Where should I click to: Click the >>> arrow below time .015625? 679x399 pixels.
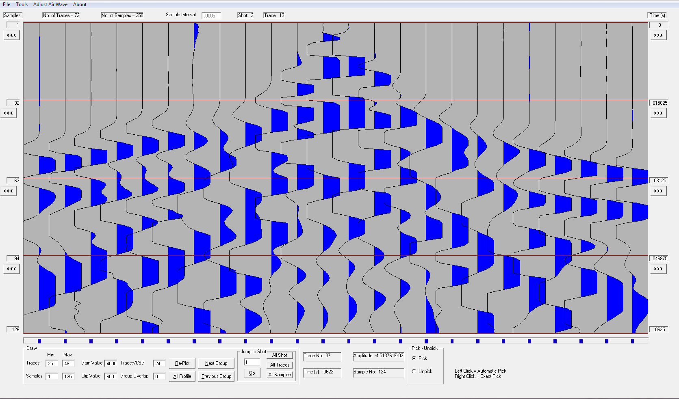point(658,113)
